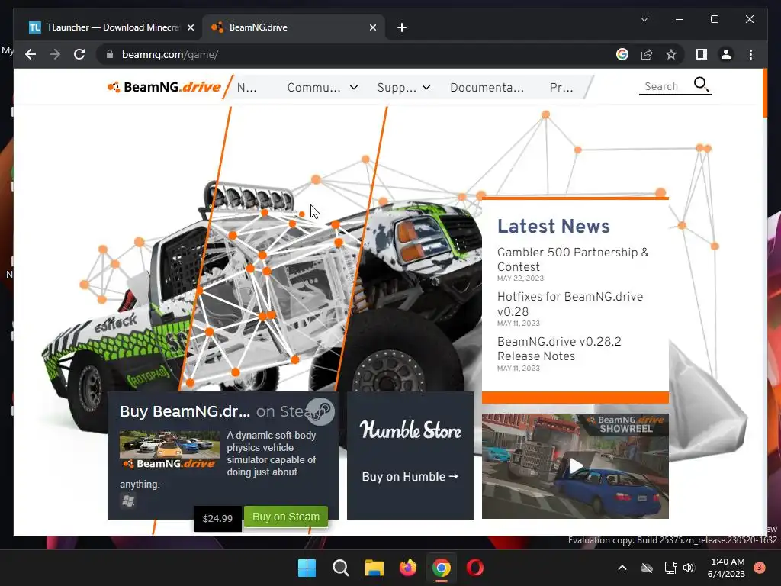Click the BeamNG.drive logo in site header

[x=164, y=87]
